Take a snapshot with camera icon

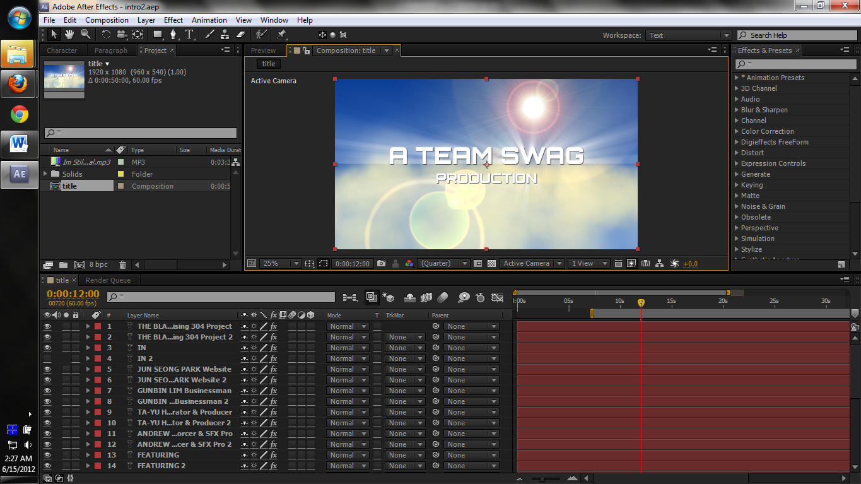point(382,263)
